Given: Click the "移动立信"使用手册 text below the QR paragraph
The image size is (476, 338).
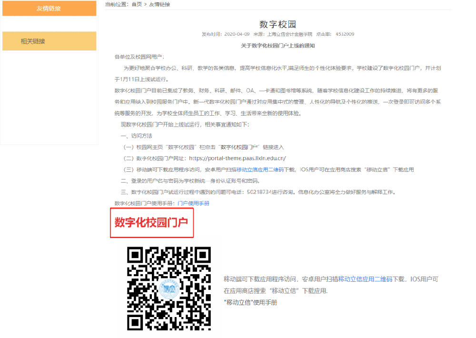Looking at the screenshot, I should pyautogui.click(x=250, y=302).
